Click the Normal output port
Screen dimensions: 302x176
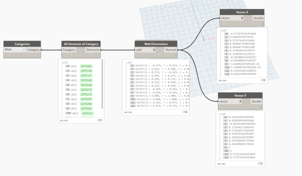pyautogui.click(x=171, y=50)
